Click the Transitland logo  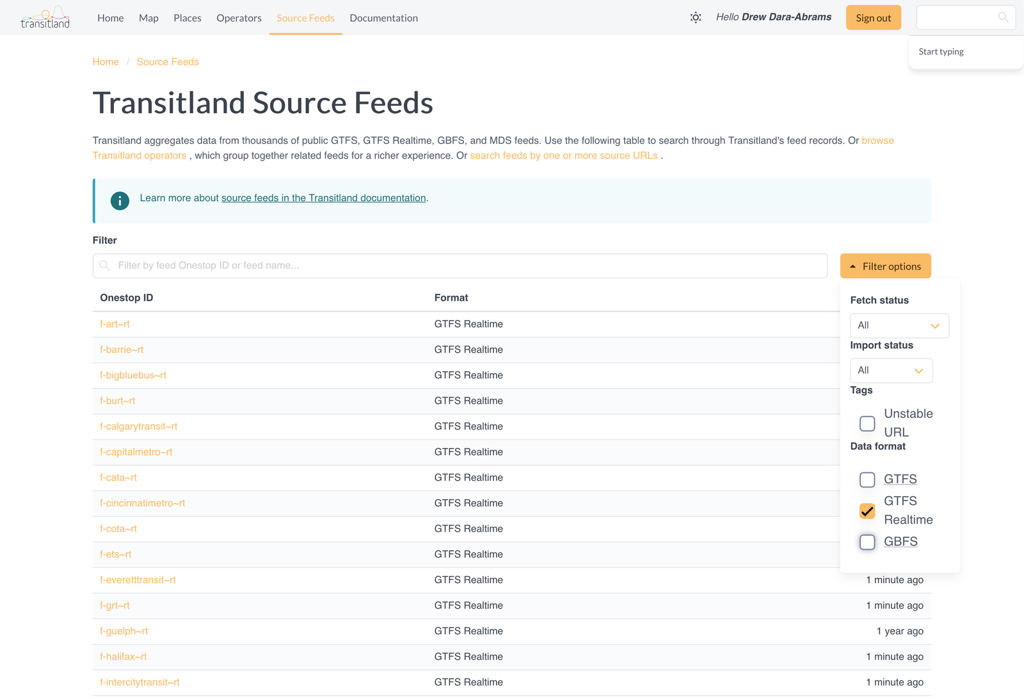pyautogui.click(x=45, y=17)
